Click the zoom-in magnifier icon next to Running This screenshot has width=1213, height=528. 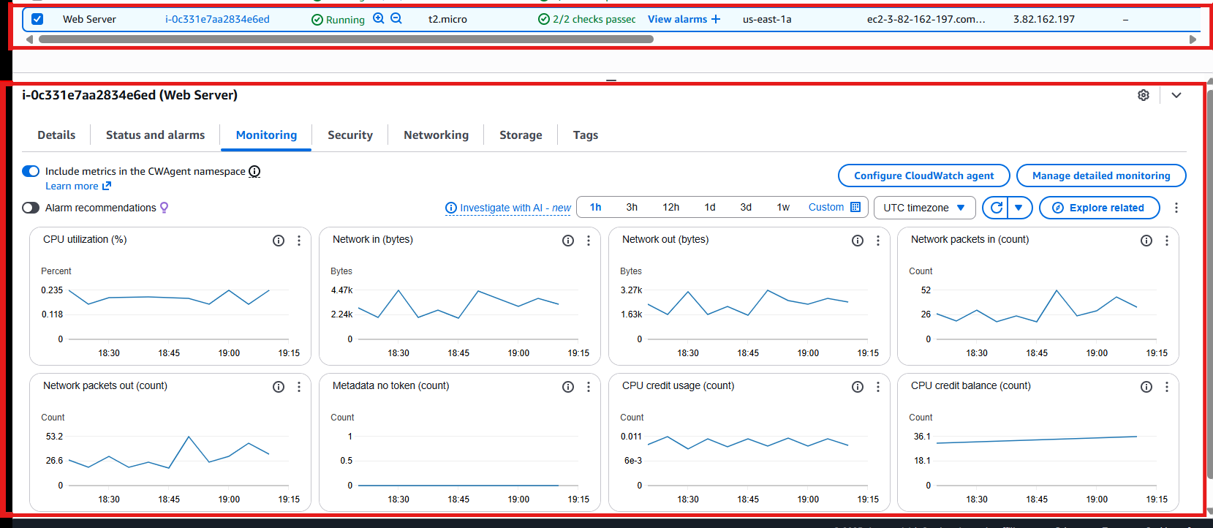point(378,18)
